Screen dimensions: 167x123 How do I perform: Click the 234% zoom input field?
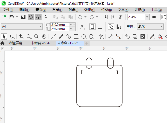[136, 17]
